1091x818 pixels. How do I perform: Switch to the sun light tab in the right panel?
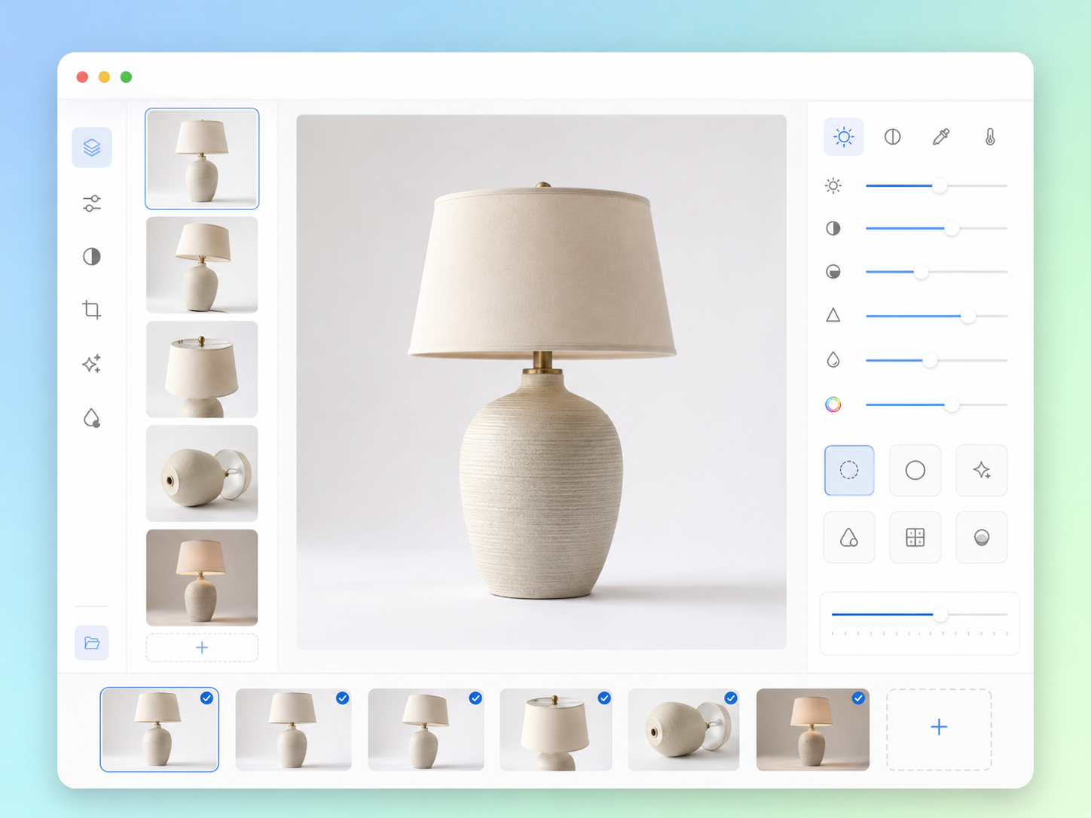(844, 136)
